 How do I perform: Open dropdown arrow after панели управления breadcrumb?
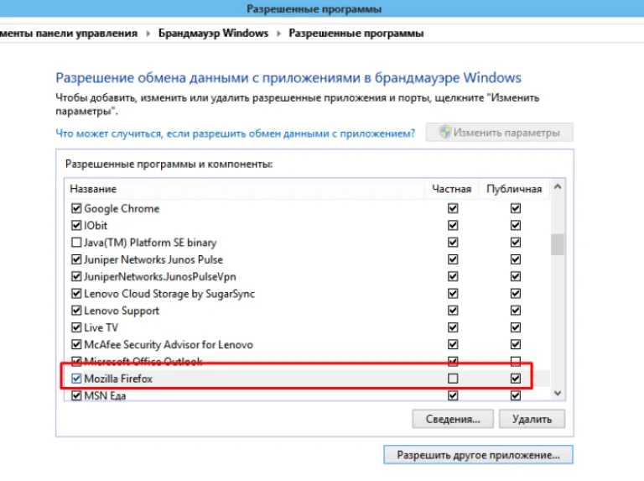click(148, 34)
